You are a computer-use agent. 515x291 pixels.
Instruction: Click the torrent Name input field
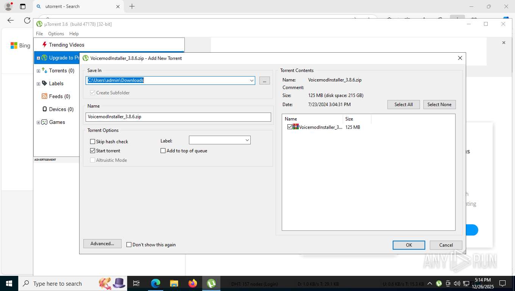tap(178, 117)
